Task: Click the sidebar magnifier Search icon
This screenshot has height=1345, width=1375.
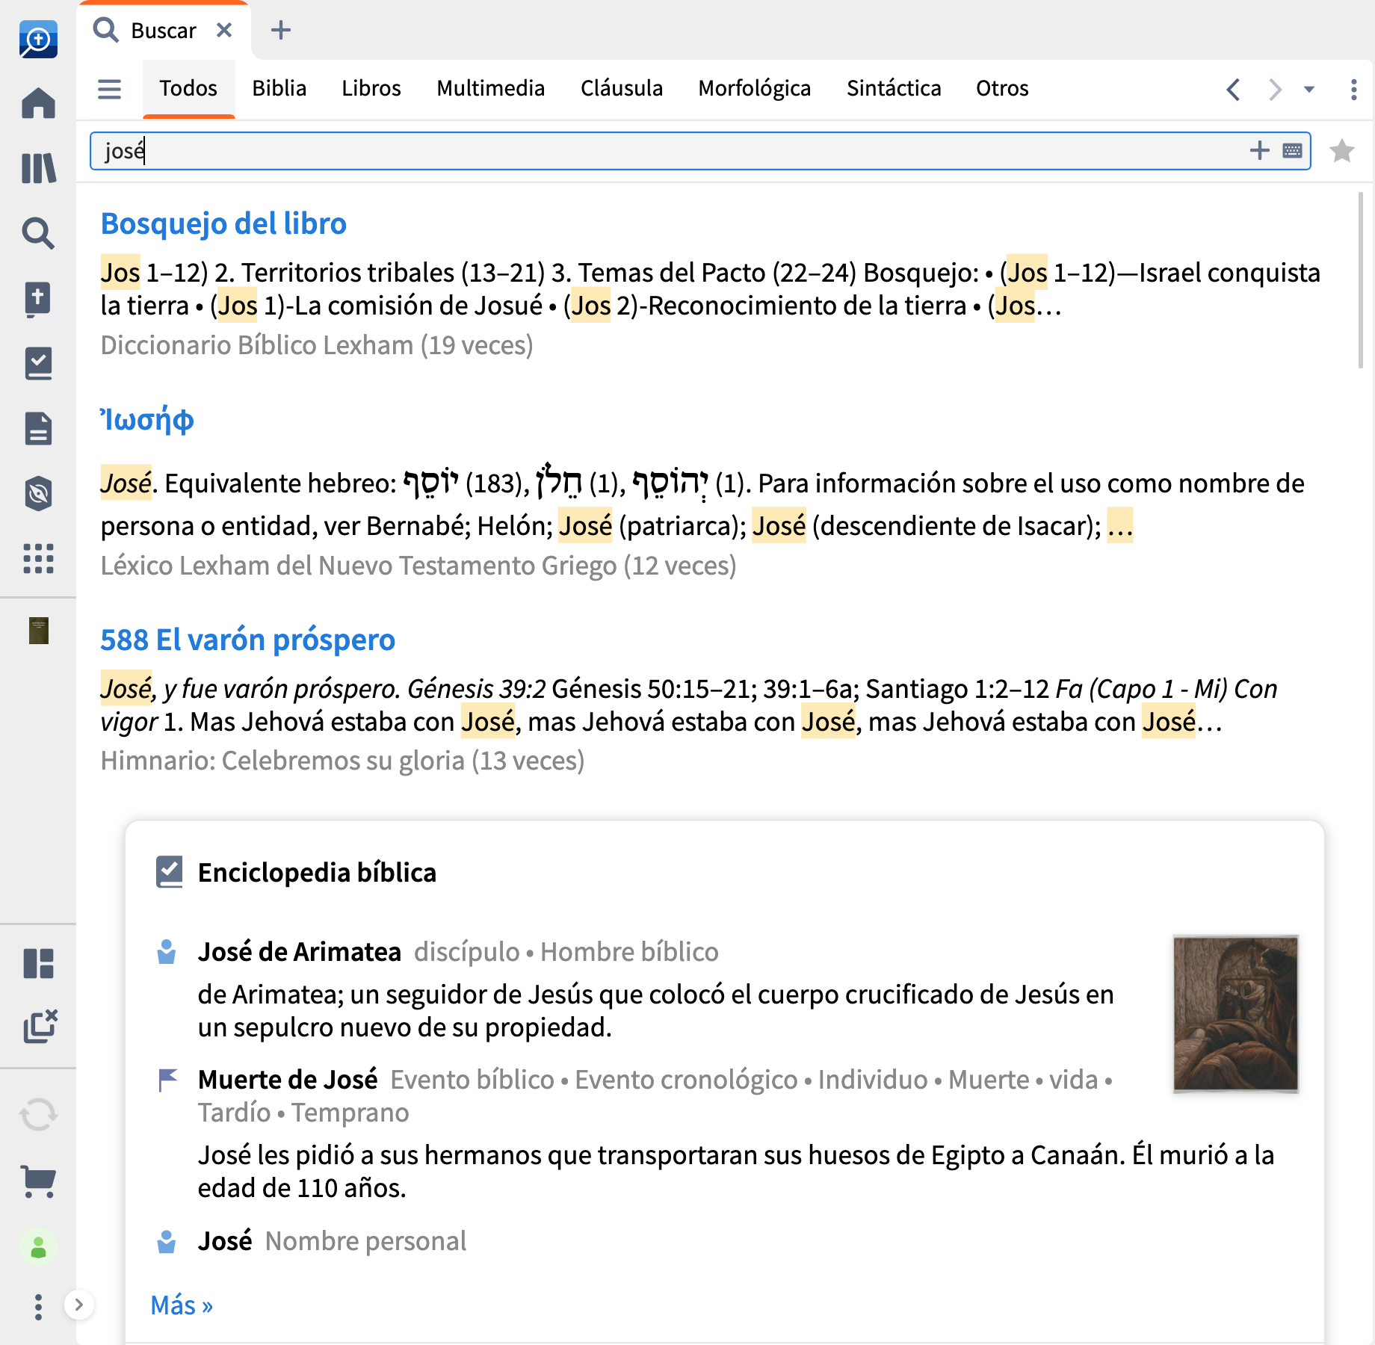Action: coord(38,233)
